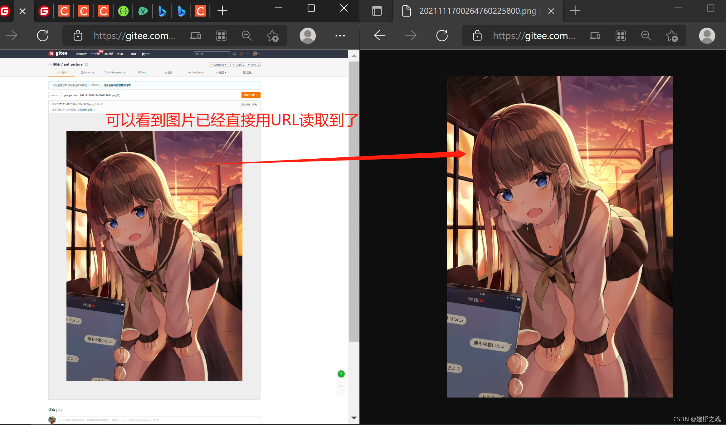Image resolution: width=726 pixels, height=425 pixels.
Task: Close the active gitee tab in left window
Action: (22, 11)
